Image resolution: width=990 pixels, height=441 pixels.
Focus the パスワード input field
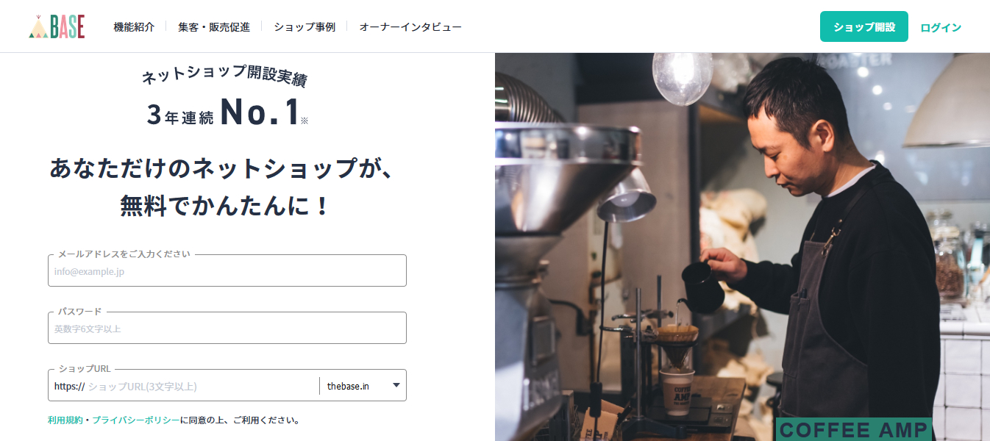point(227,328)
